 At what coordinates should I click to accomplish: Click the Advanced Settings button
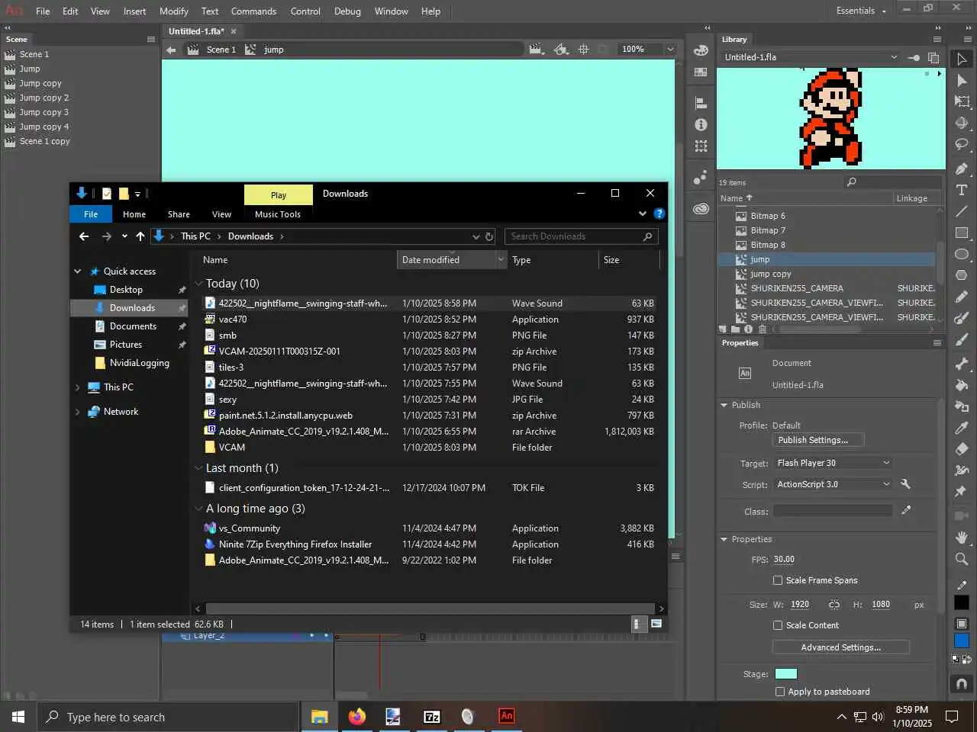(840, 647)
